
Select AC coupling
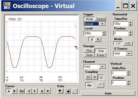click(x=101, y=77)
